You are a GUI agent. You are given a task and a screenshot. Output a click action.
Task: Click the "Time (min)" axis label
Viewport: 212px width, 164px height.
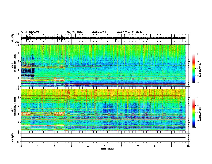pos(107,149)
